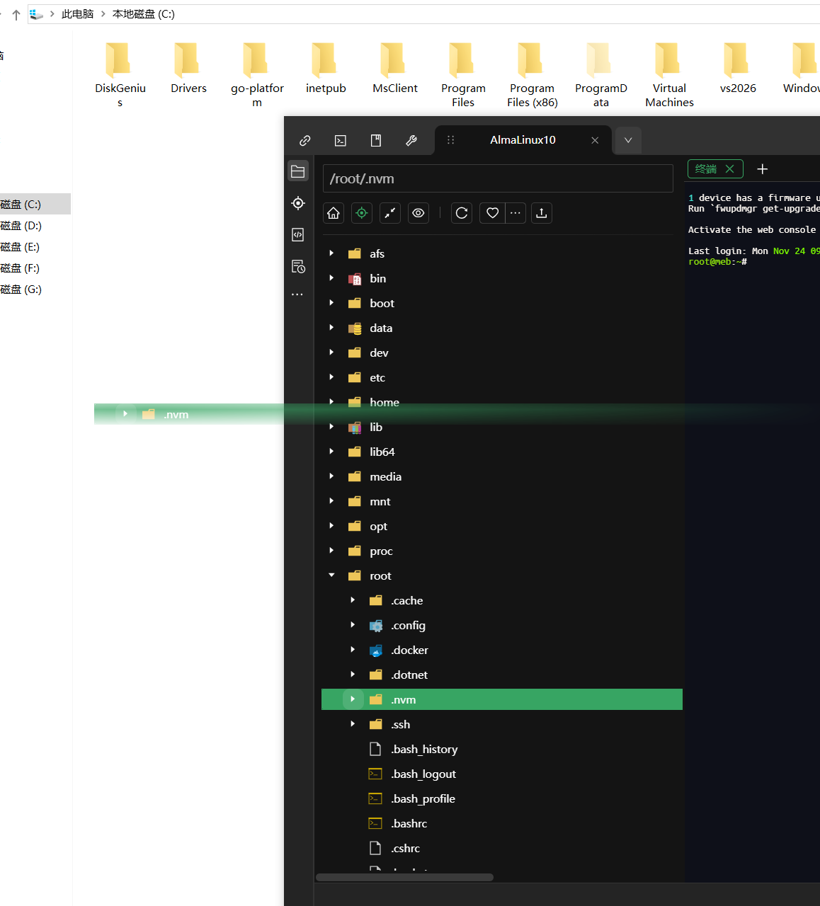Click the collapse-all arrows icon
The width and height of the screenshot is (820, 906).
coord(390,213)
